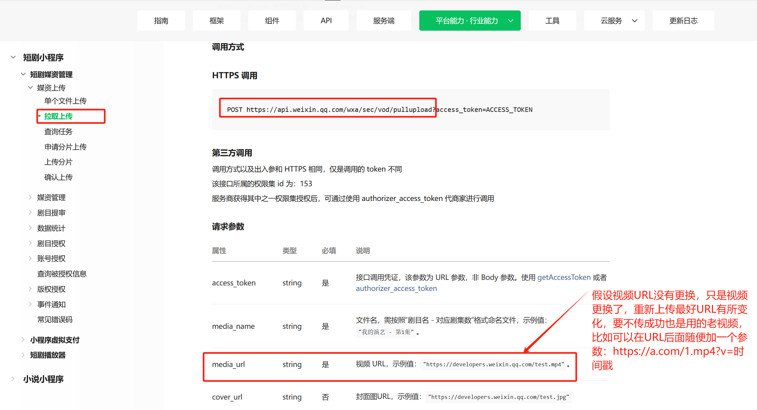Go to the 更新日志 tab
The width and height of the screenshot is (757, 410).
(683, 21)
